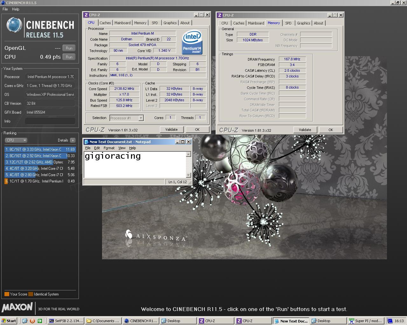
Task: Click the system tray icon near clock
Action: click(390, 321)
